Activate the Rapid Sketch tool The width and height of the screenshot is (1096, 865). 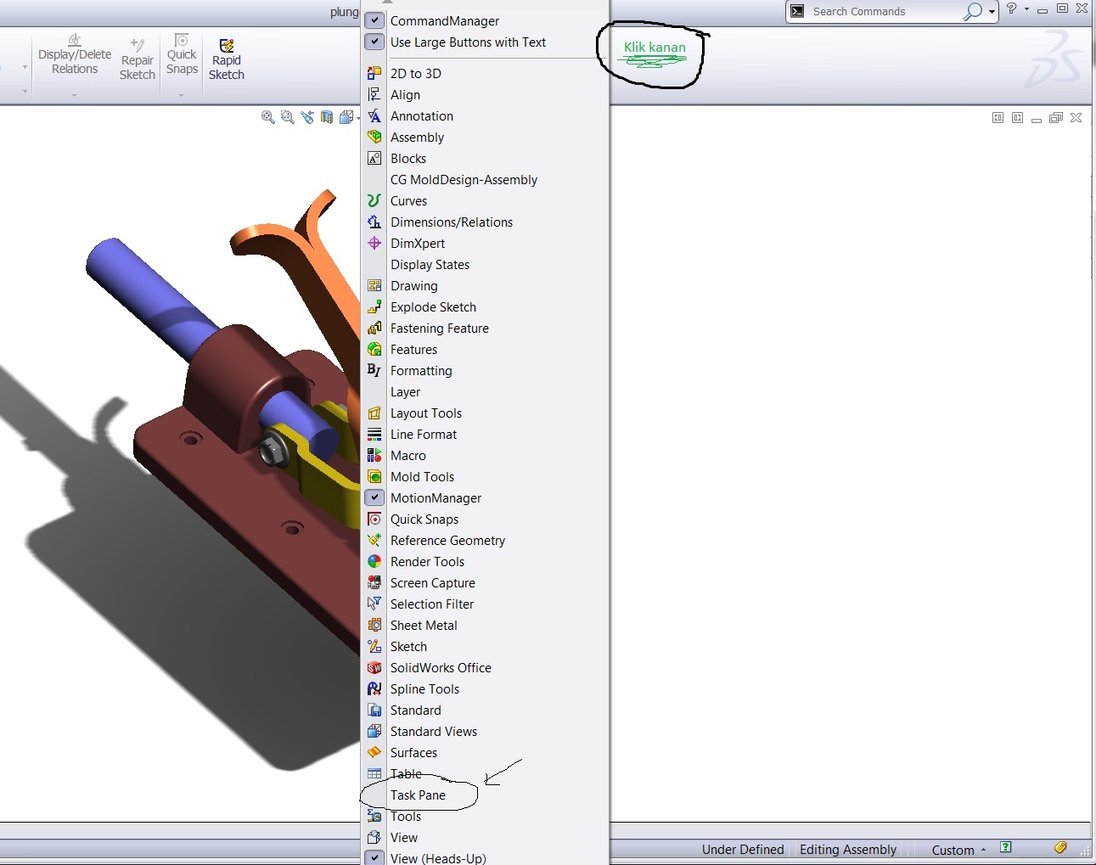(x=226, y=57)
